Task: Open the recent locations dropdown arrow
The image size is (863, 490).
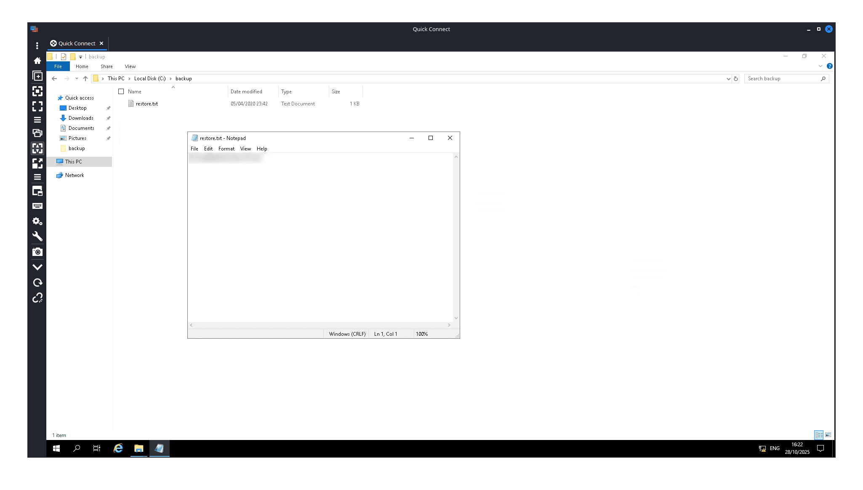Action: coord(77,79)
